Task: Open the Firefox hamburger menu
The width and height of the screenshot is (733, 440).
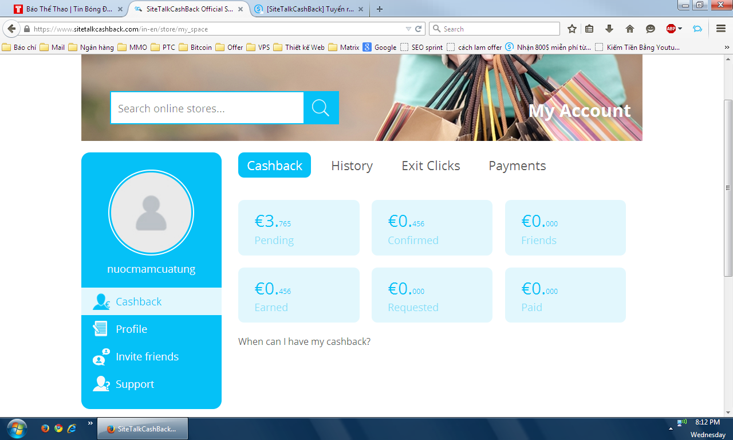Action: (721, 29)
